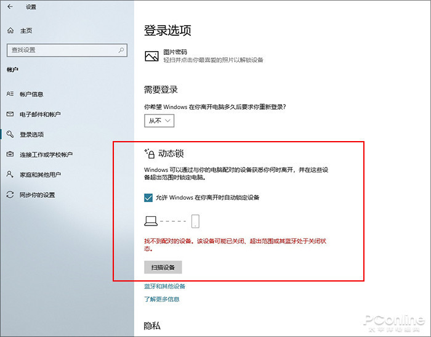Click the 需要登录 section heading
This screenshot has width=431, height=337.
(161, 90)
